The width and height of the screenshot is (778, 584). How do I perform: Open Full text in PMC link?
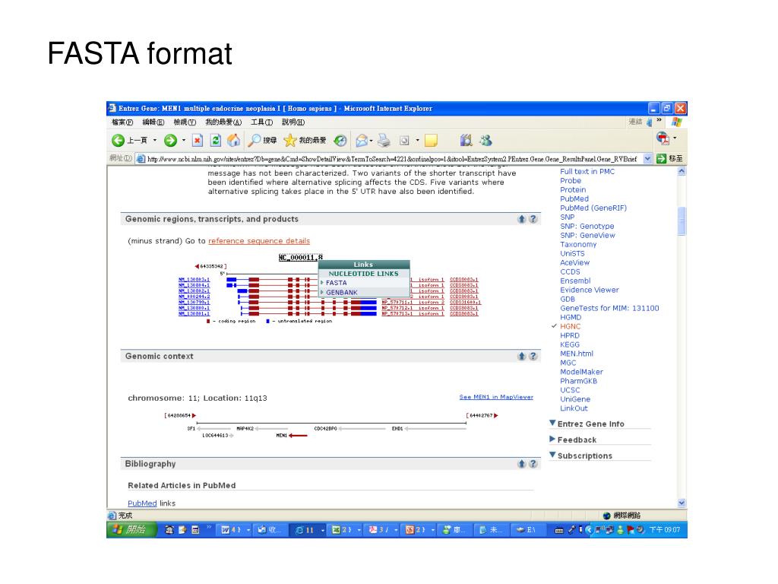587,171
